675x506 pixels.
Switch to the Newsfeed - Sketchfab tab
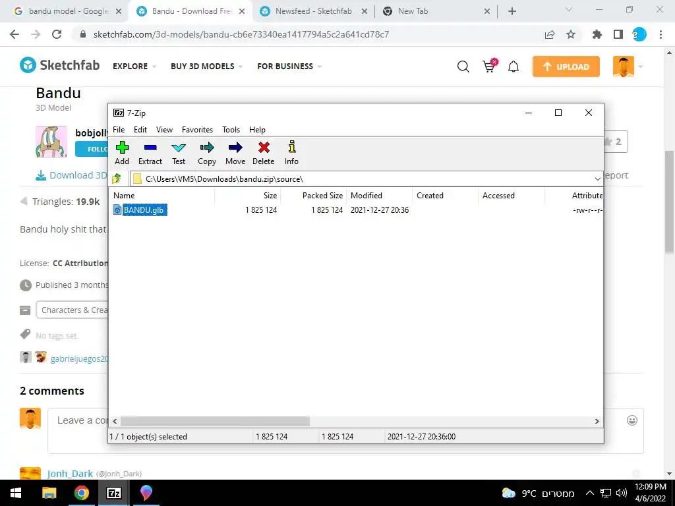(313, 11)
